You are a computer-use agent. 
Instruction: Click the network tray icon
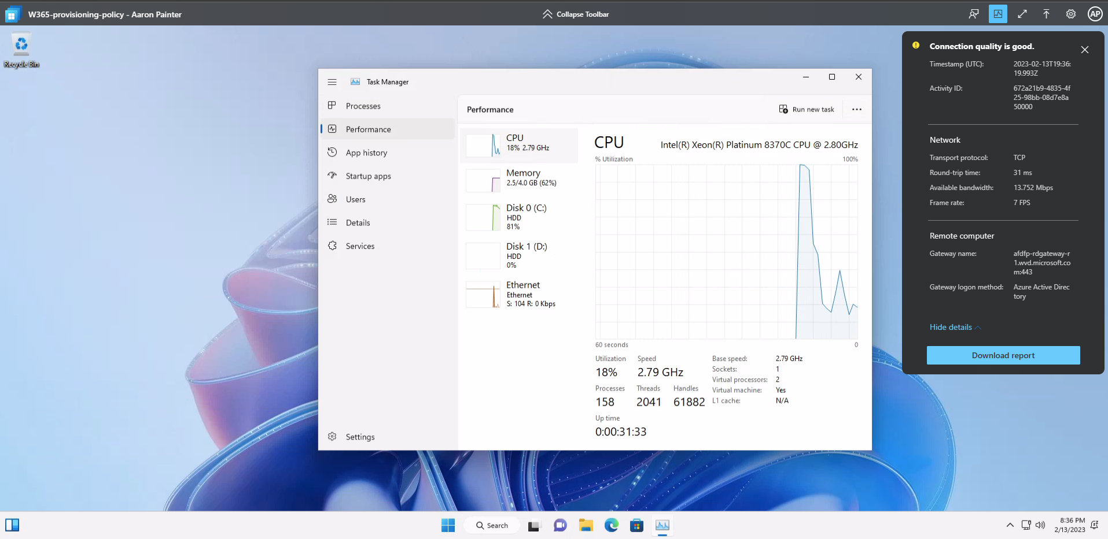pyautogui.click(x=1026, y=525)
